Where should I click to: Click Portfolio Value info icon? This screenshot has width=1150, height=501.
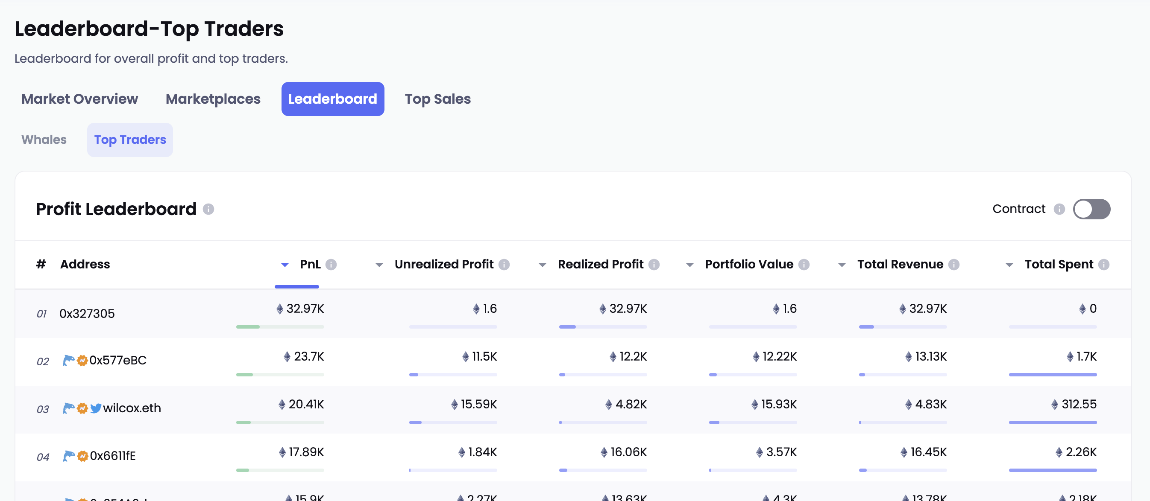tap(804, 265)
